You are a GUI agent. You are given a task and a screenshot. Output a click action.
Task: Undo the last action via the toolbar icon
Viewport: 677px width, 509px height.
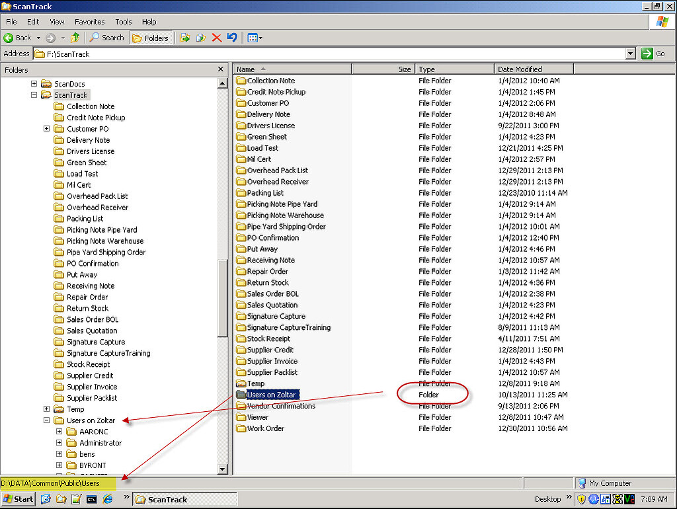pos(232,38)
